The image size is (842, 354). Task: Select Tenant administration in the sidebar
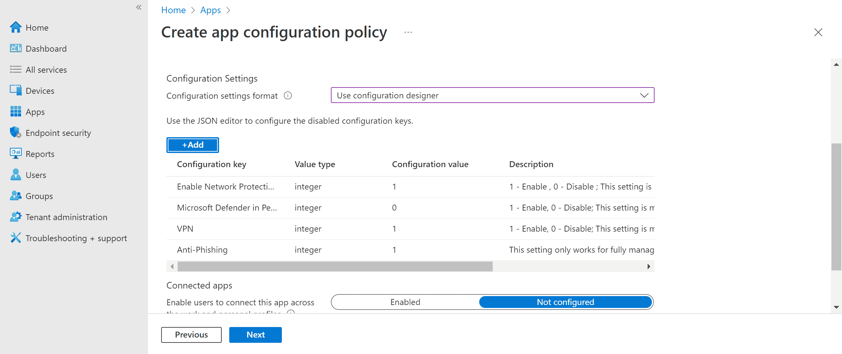click(66, 217)
